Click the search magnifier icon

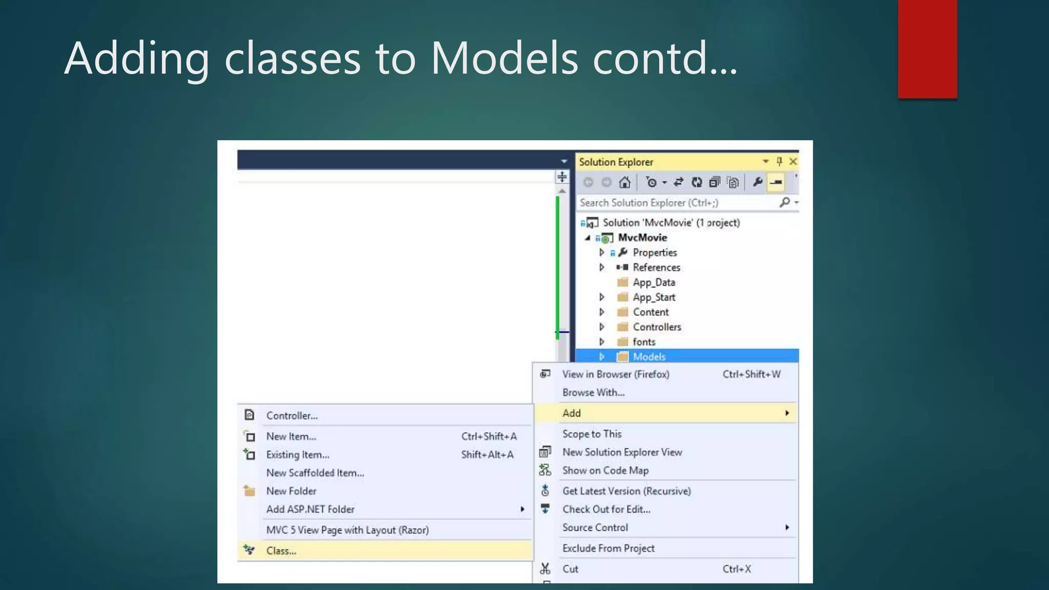pos(785,202)
